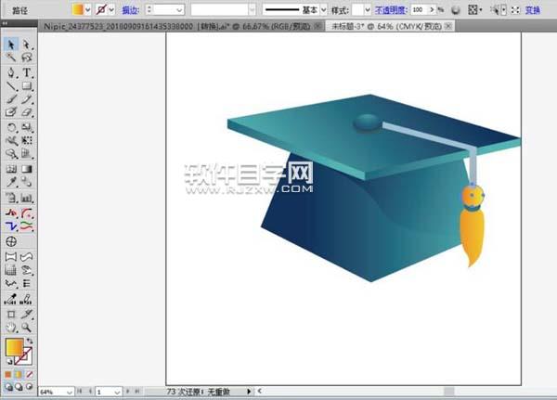
Task: Swap fill and stroke colors
Action: click(x=30, y=341)
